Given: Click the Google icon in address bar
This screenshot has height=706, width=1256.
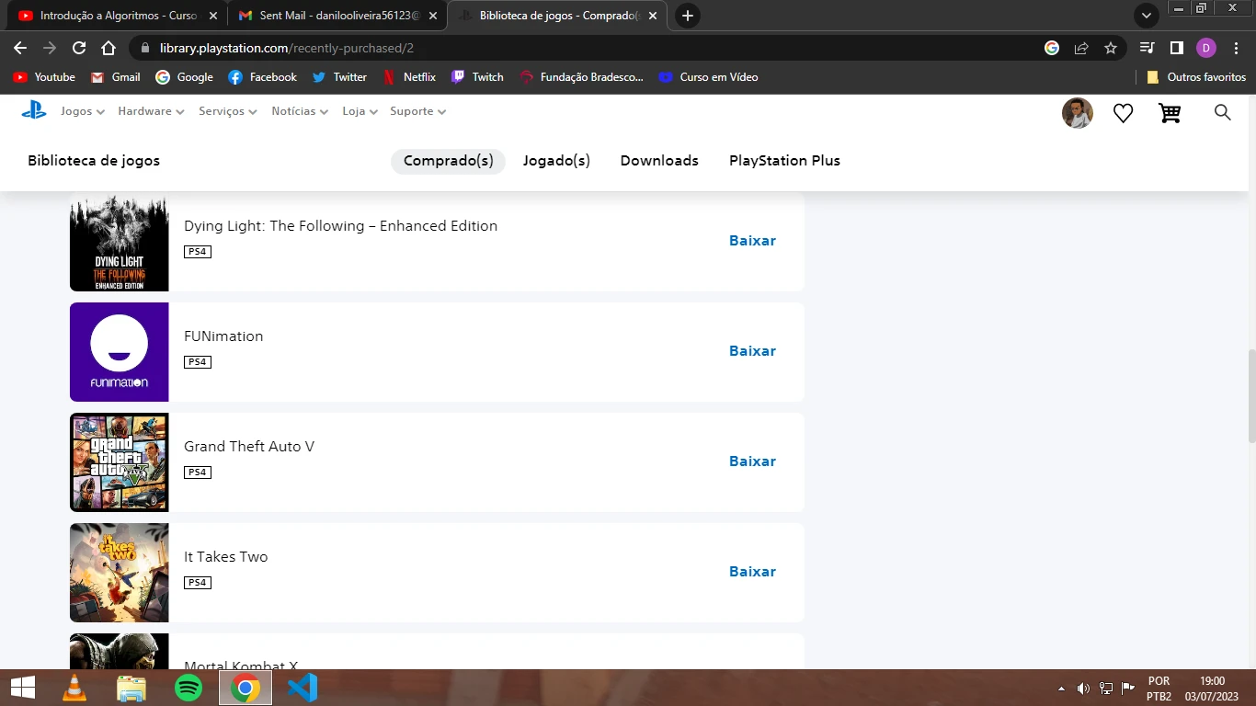Looking at the screenshot, I should coord(1052,48).
